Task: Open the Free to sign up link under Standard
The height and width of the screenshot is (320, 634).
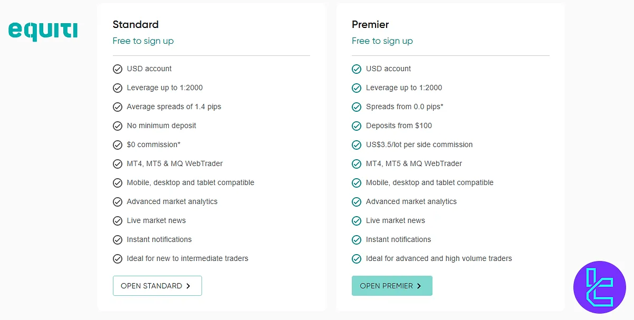Action: tap(143, 41)
